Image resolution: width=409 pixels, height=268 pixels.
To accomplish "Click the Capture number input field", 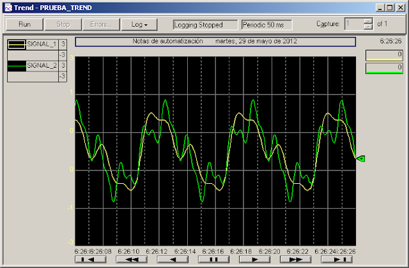I will [x=354, y=24].
